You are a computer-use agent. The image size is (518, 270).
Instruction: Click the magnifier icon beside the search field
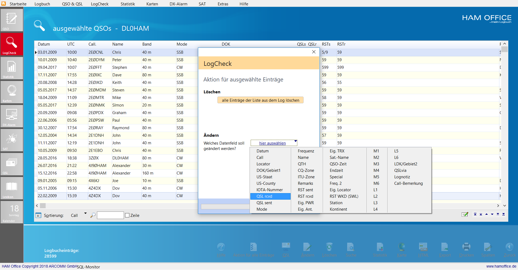tap(93, 215)
